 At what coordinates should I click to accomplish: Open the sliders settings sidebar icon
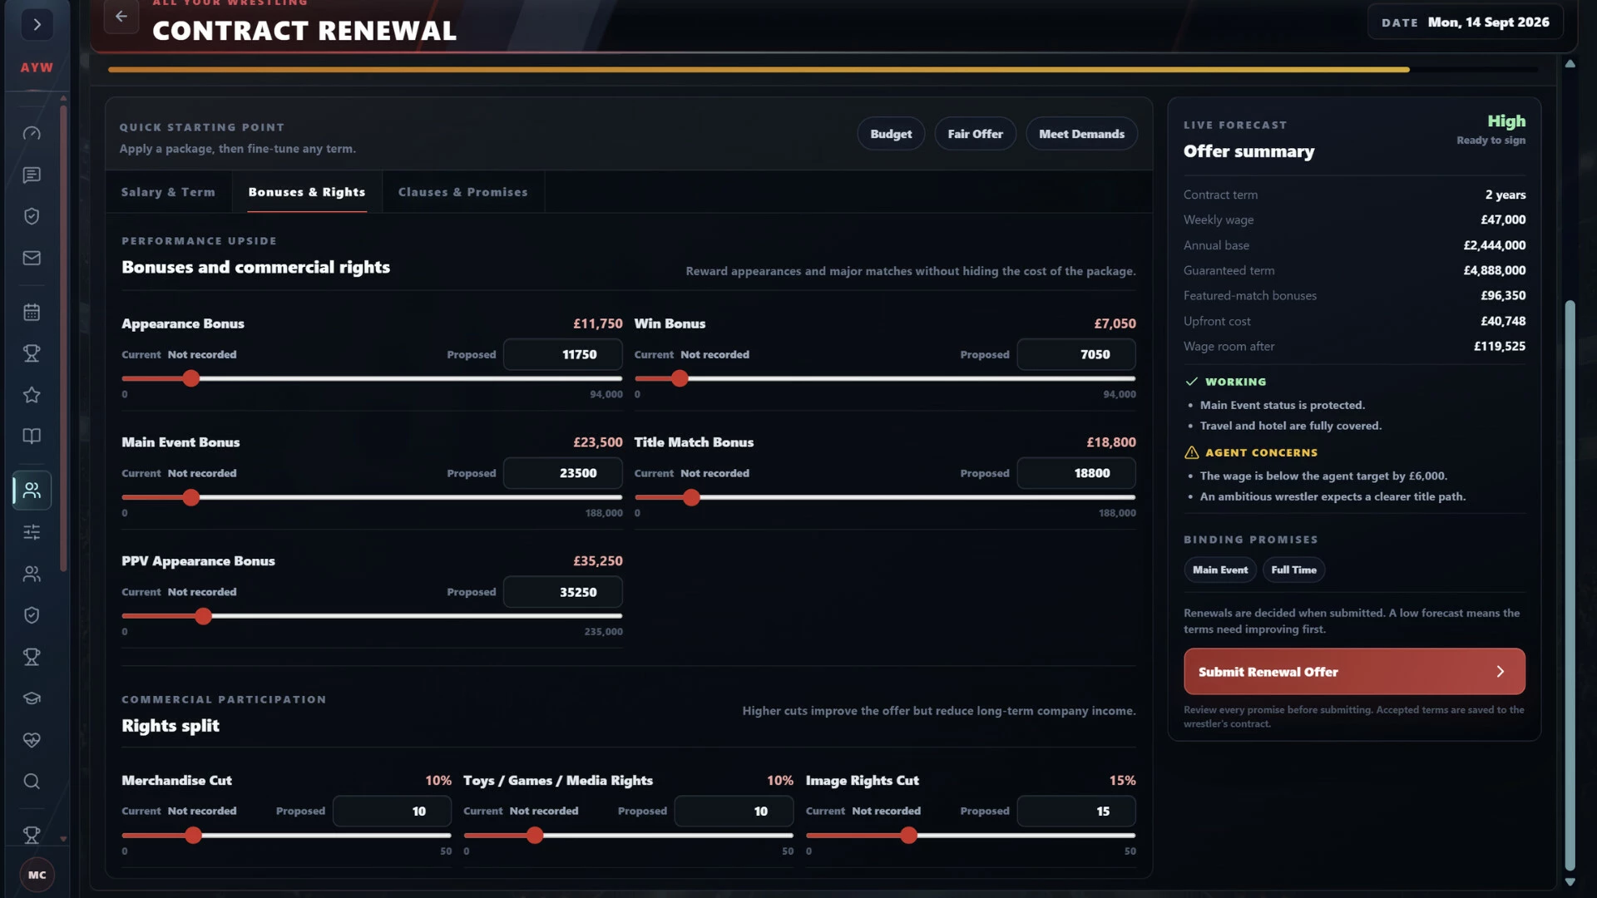click(x=32, y=532)
